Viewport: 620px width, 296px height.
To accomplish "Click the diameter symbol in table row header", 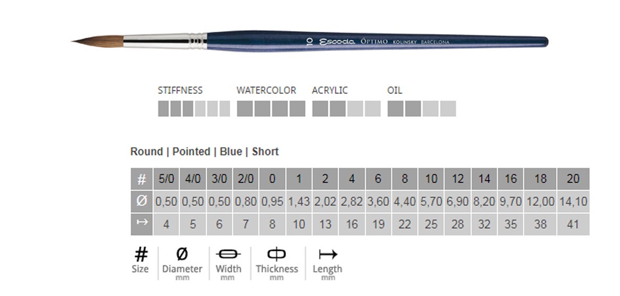I will [x=141, y=202].
